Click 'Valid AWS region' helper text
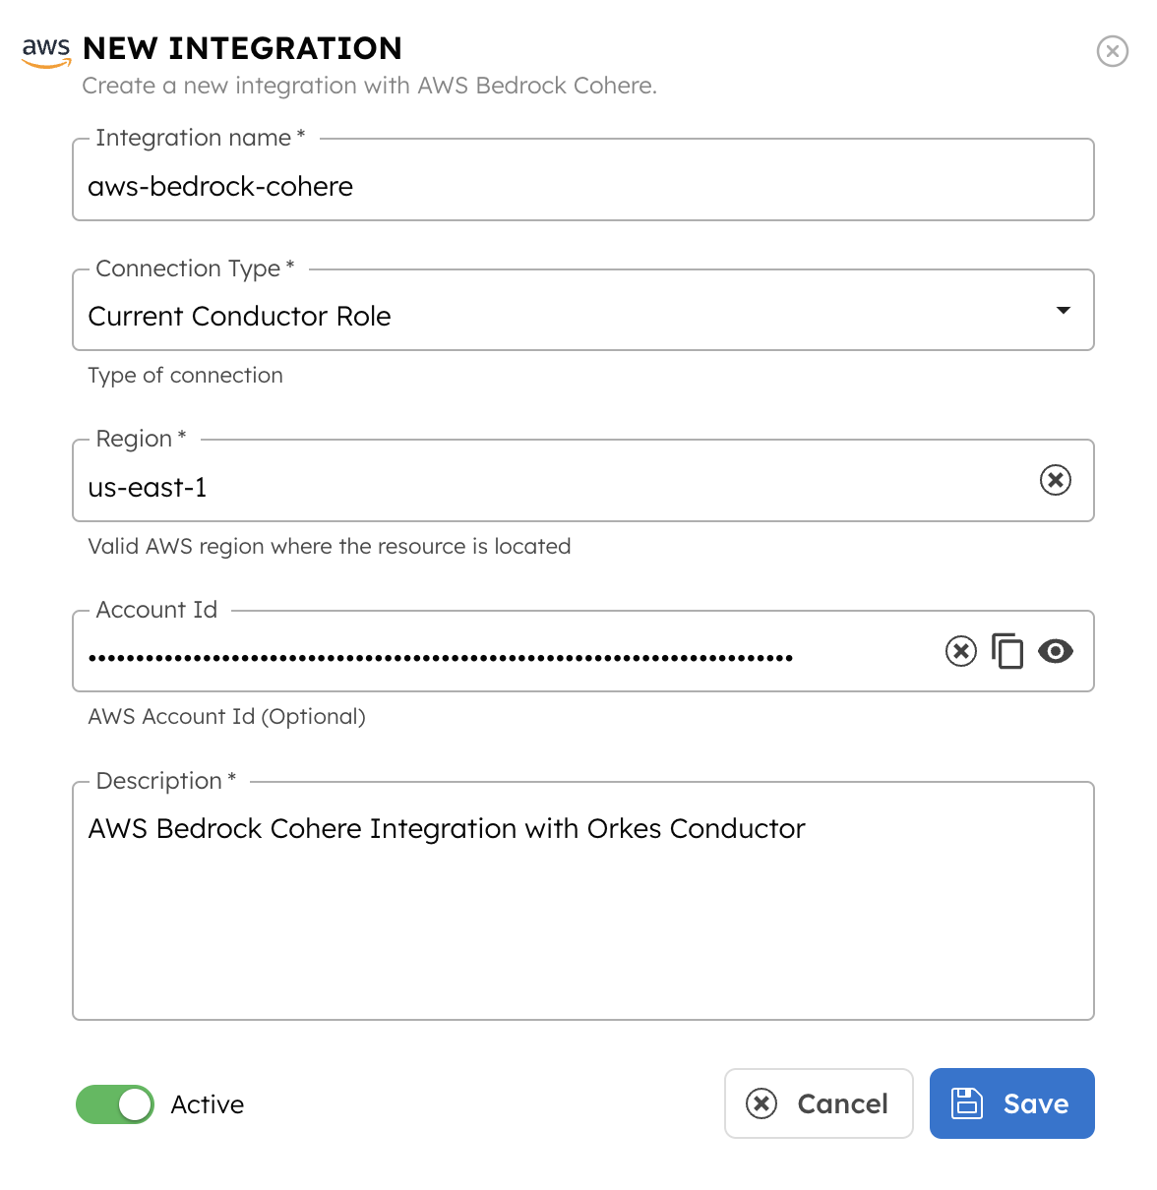1157x1190 pixels. coord(329,547)
